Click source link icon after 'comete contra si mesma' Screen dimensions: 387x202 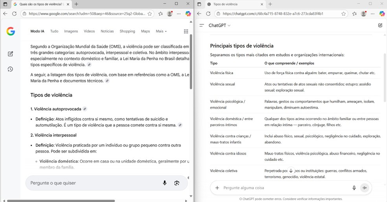[180, 125]
